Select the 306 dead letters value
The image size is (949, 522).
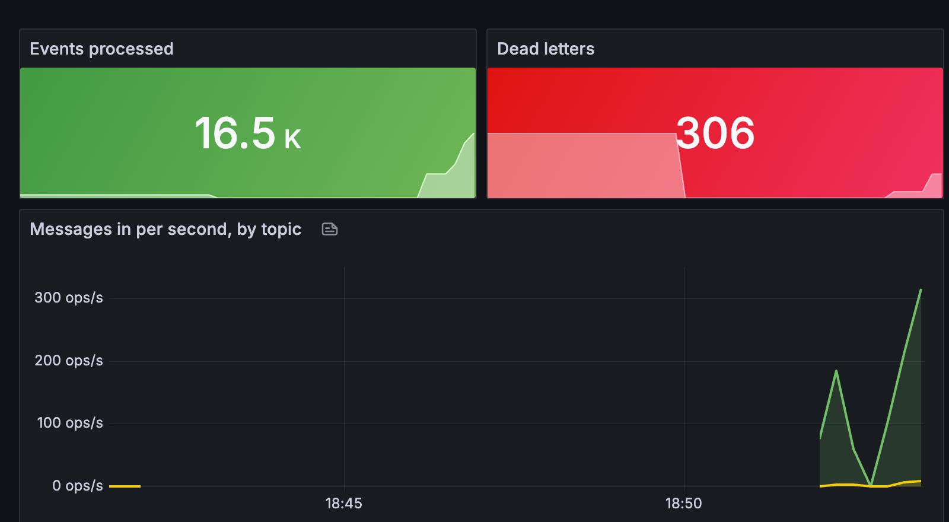tap(715, 133)
